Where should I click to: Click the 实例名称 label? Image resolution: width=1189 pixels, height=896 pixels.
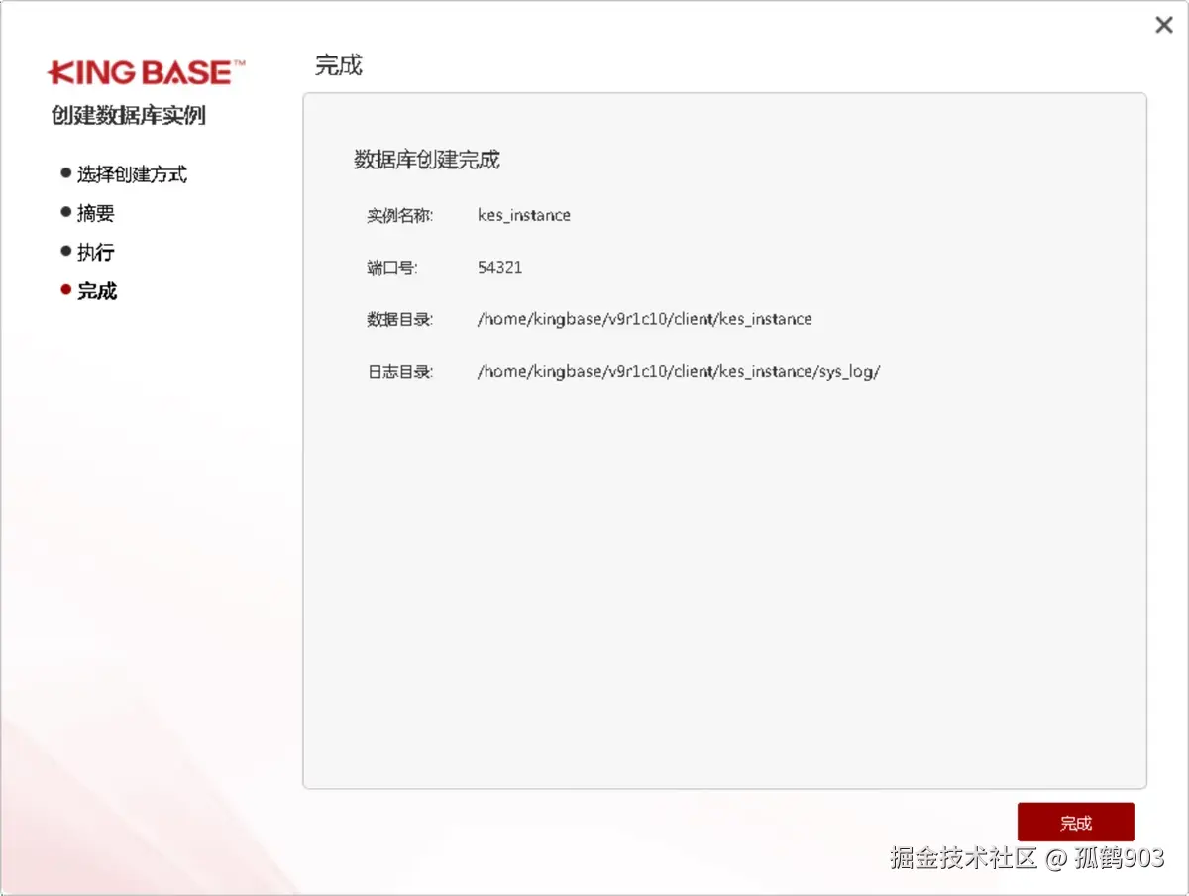400,215
